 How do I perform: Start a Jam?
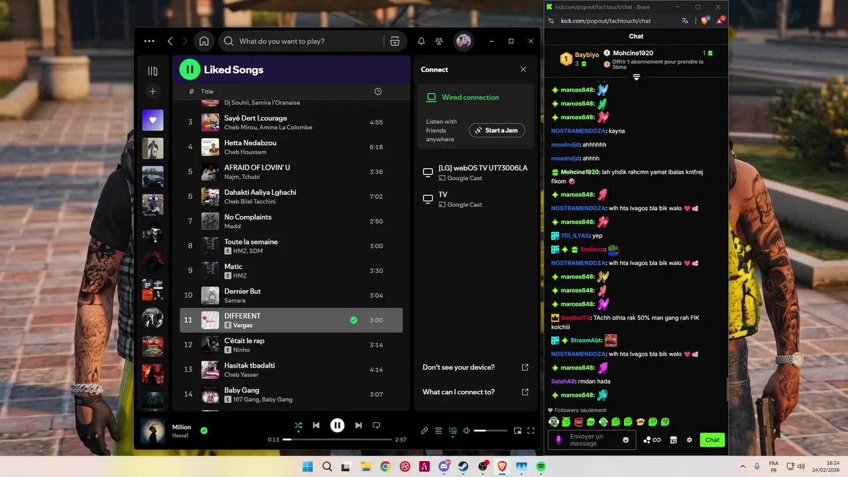(x=497, y=131)
